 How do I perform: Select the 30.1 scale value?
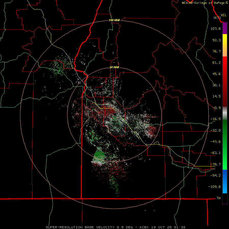(x=217, y=85)
